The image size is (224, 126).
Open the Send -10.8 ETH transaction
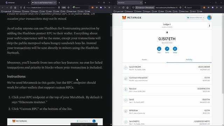pyautogui.click(x=167, y=101)
